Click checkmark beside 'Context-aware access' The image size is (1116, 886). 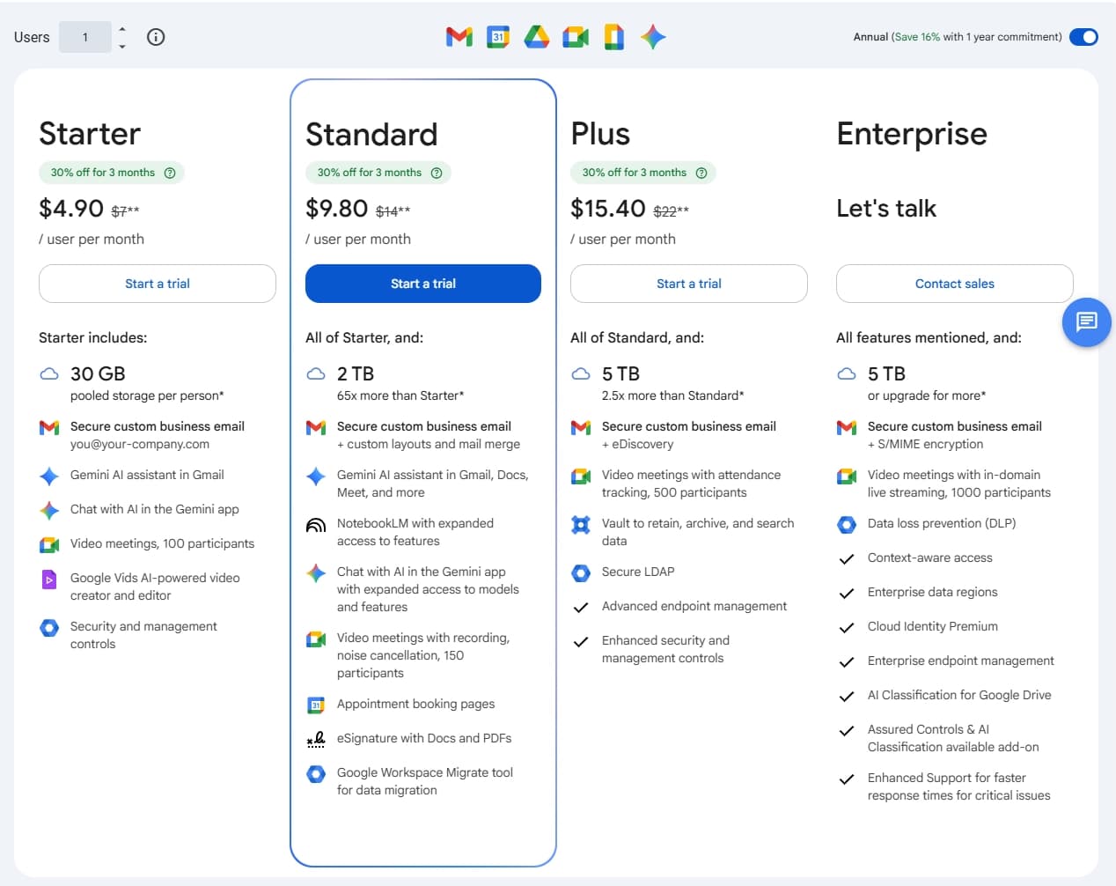tap(847, 558)
